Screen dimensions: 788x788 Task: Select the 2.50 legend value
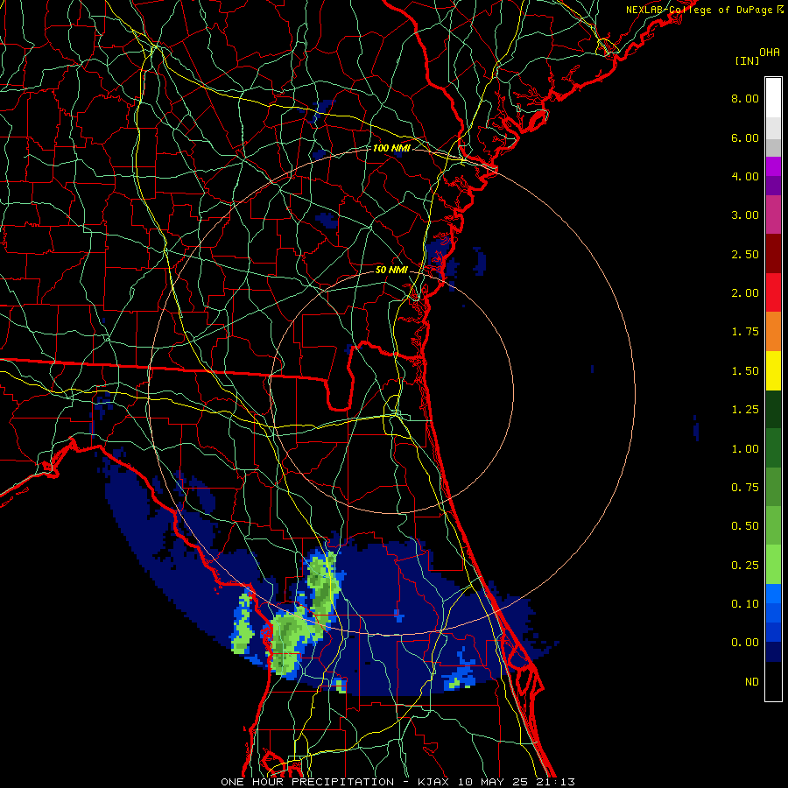(x=745, y=254)
